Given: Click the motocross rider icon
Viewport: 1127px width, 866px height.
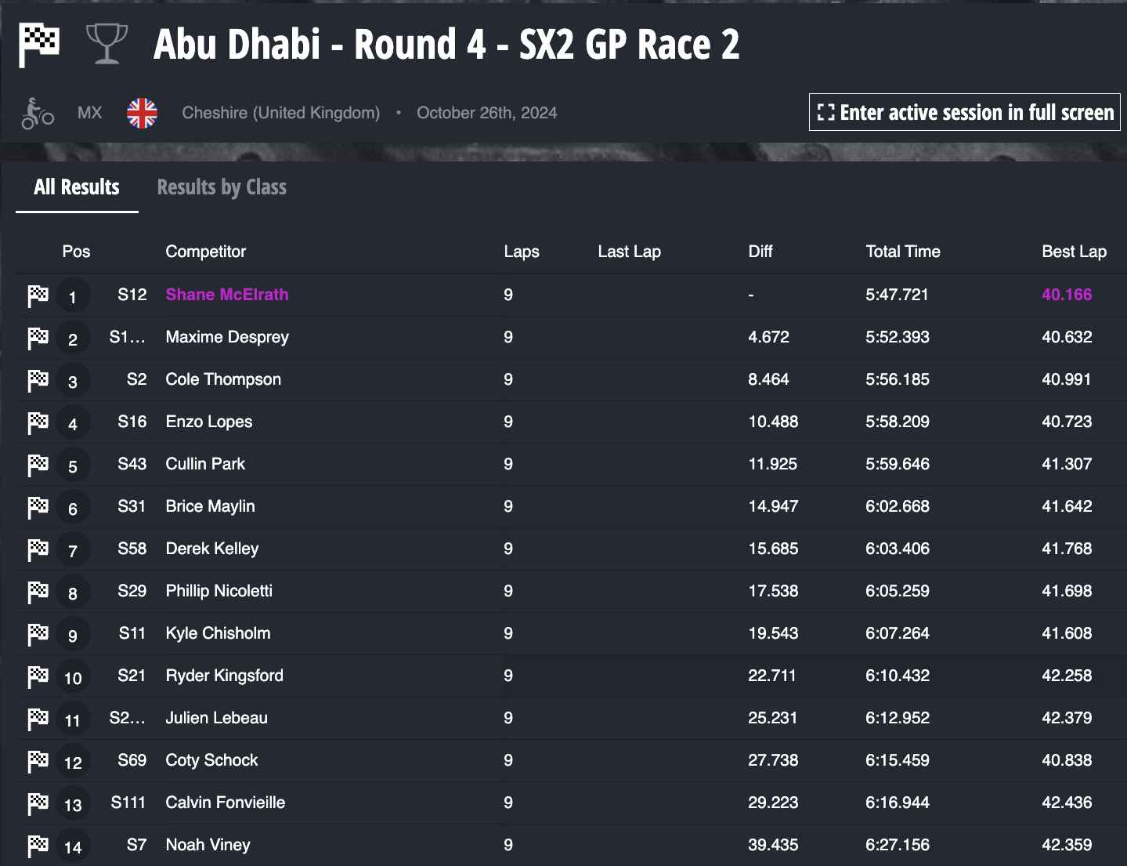Looking at the screenshot, I should (38, 113).
